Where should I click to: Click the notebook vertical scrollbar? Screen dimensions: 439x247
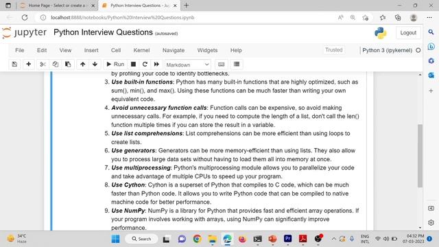point(420,156)
